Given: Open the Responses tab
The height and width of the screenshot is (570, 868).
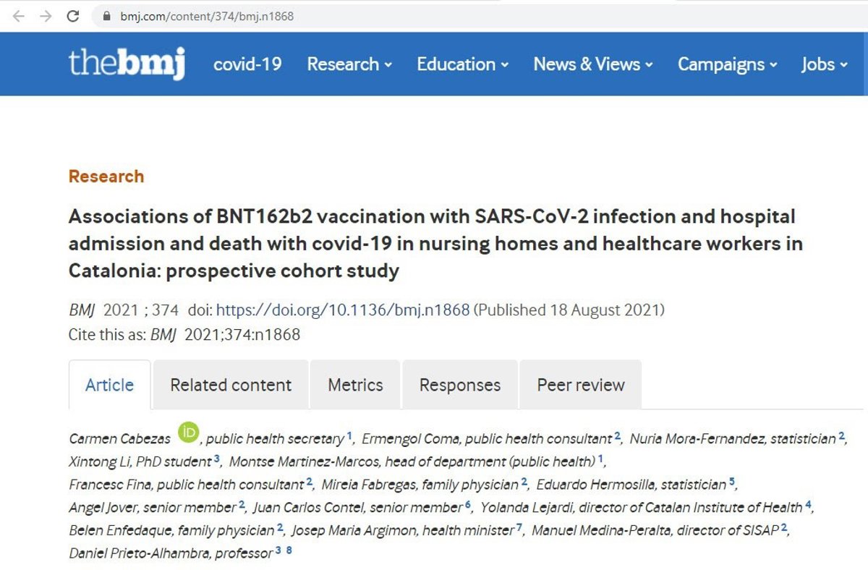Looking at the screenshot, I should [460, 385].
